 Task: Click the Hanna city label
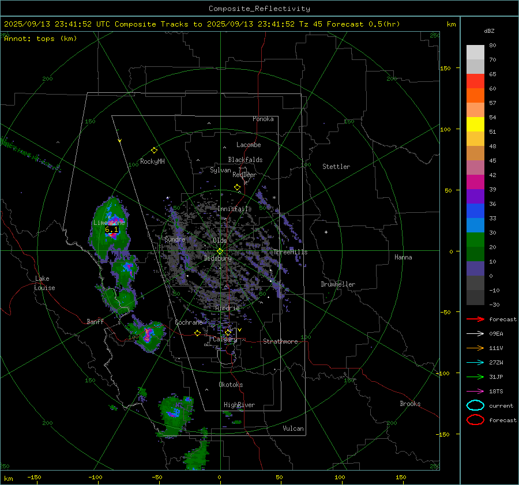(x=403, y=257)
